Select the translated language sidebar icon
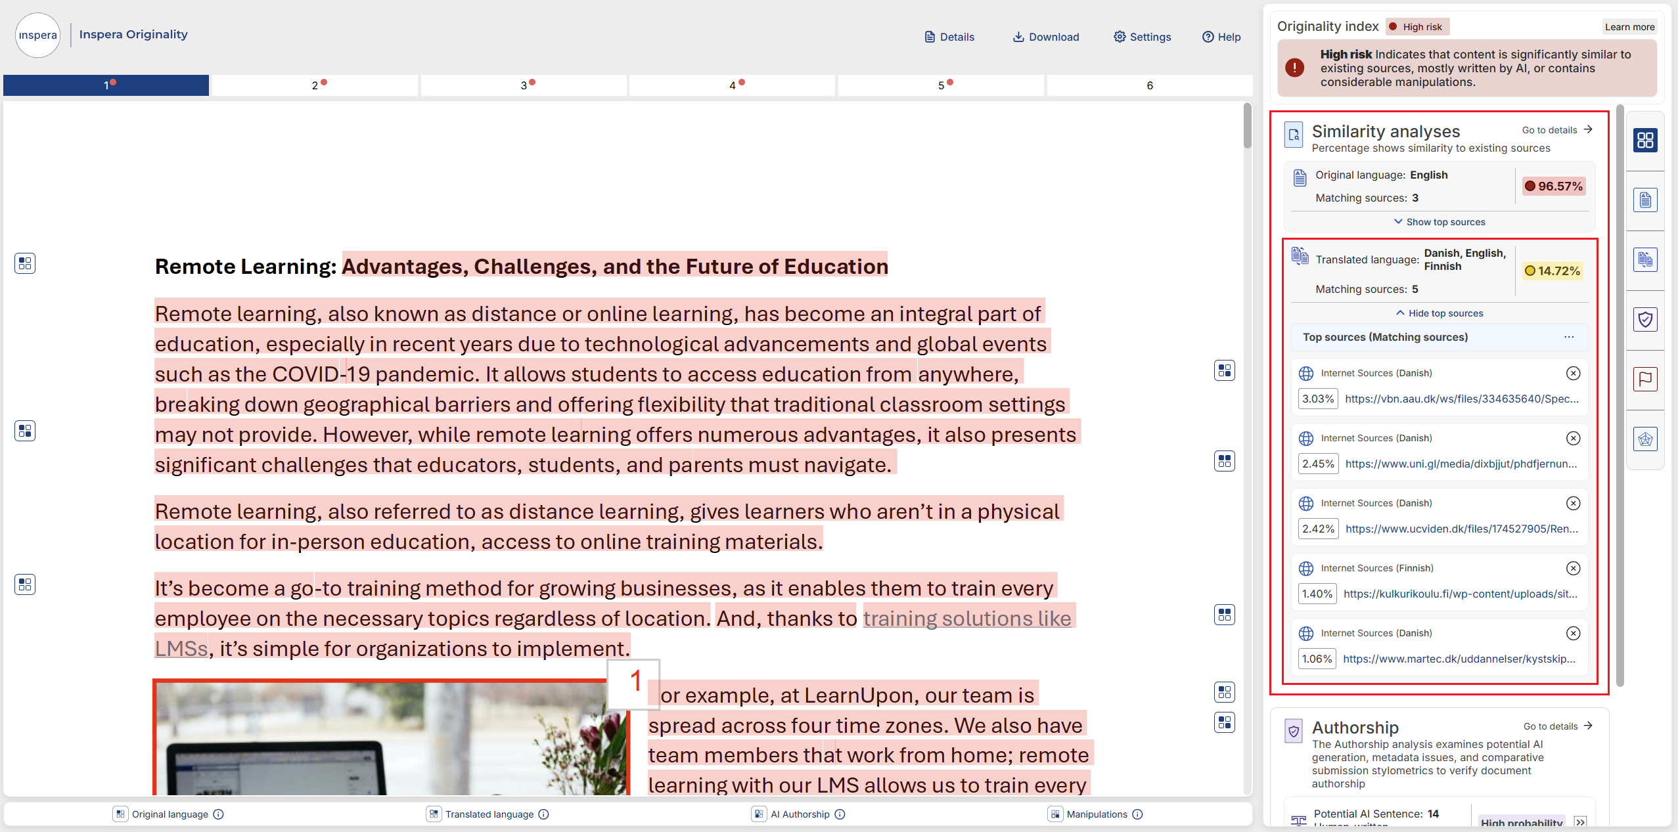This screenshot has height=832, width=1678. [1645, 259]
